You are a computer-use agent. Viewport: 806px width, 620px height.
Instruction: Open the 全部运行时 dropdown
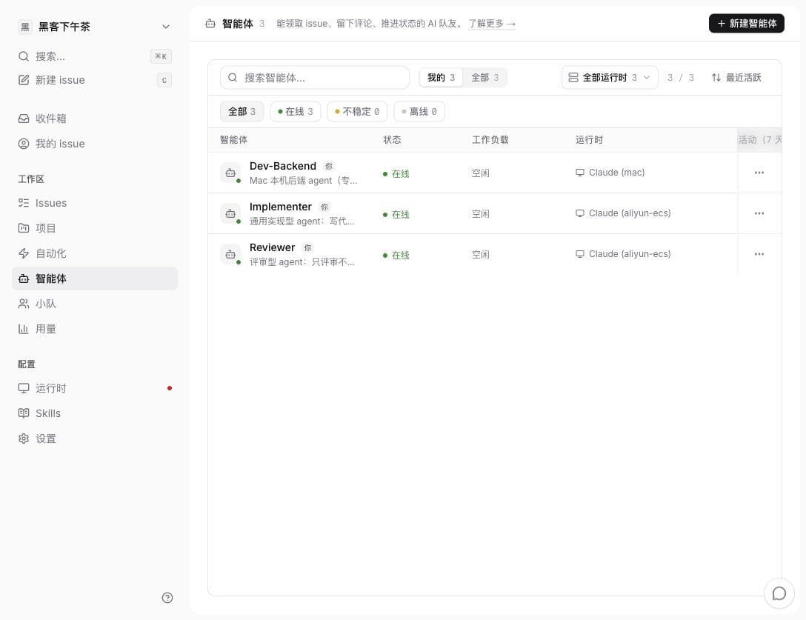[x=610, y=78]
